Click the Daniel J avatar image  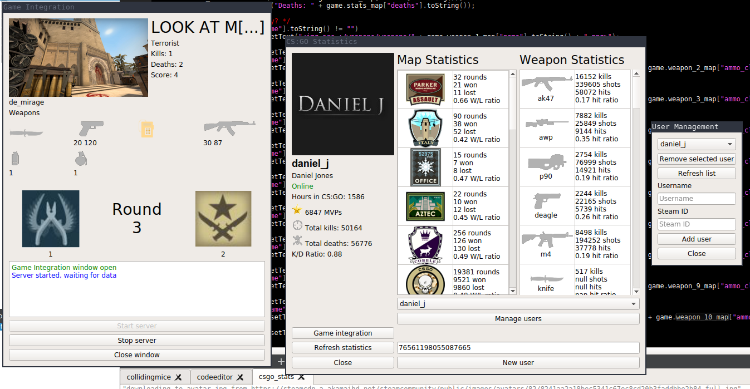343,104
